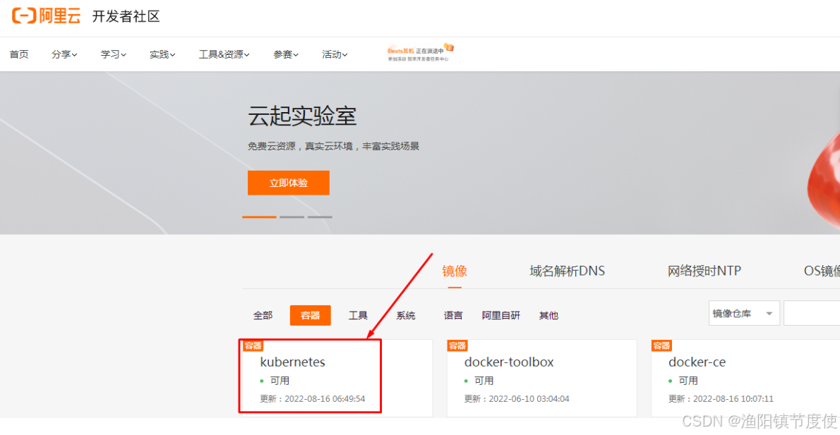
Task: Open the docker-ce mirror card
Action: pos(745,378)
